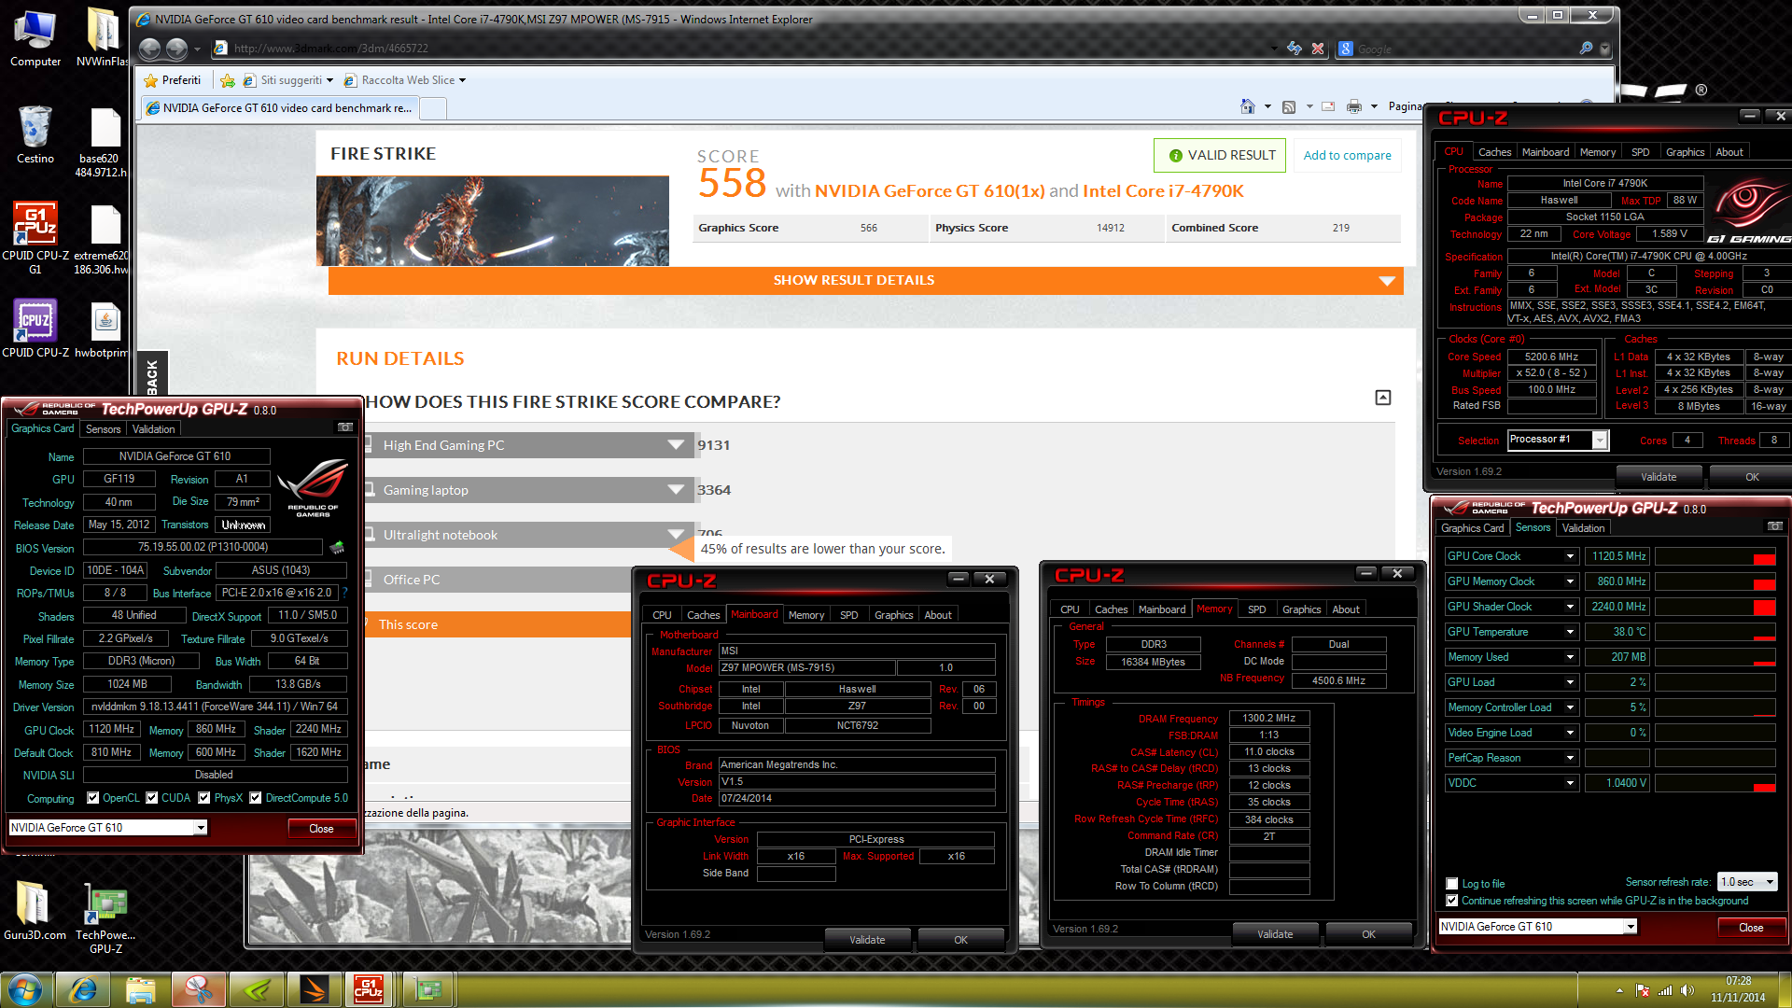Screen dimensions: 1792x1008
Task: Open the Cestino recycle bin icon
Action: coord(35,134)
